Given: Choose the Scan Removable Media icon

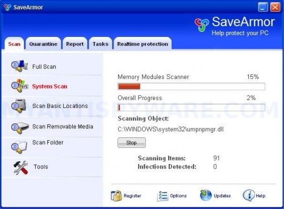Looking at the screenshot, I should pyautogui.click(x=20, y=128).
